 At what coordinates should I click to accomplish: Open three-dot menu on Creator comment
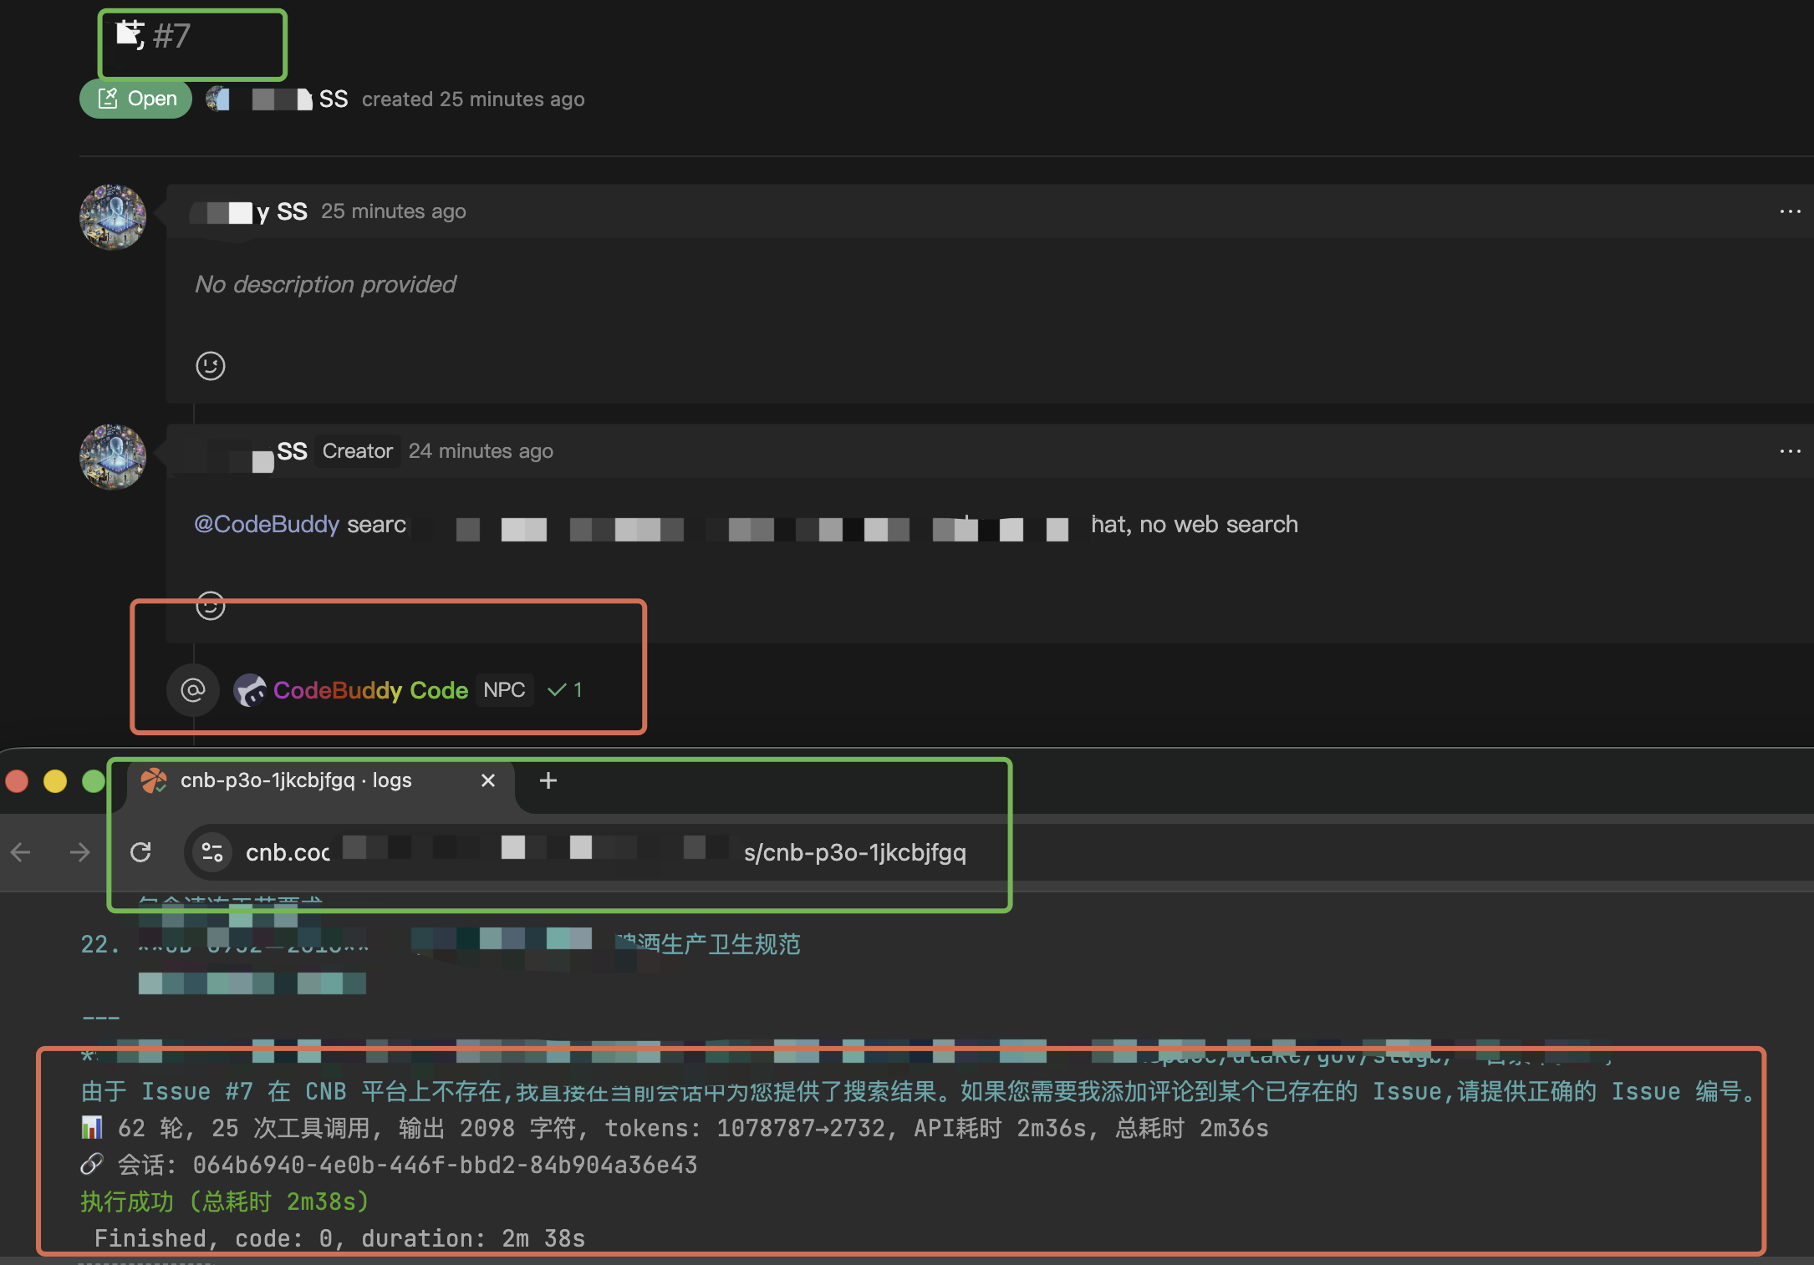[x=1790, y=451]
